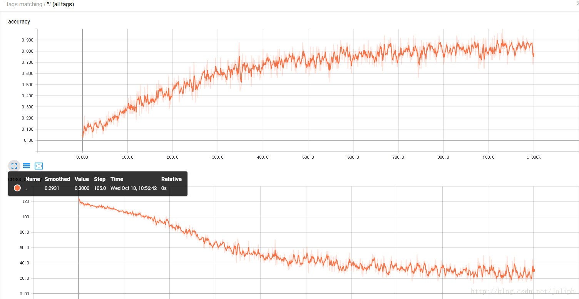Click the 0.500 tick on accuracy y-axis
Image resolution: width=579 pixels, height=299 pixels.
[x=27, y=85]
